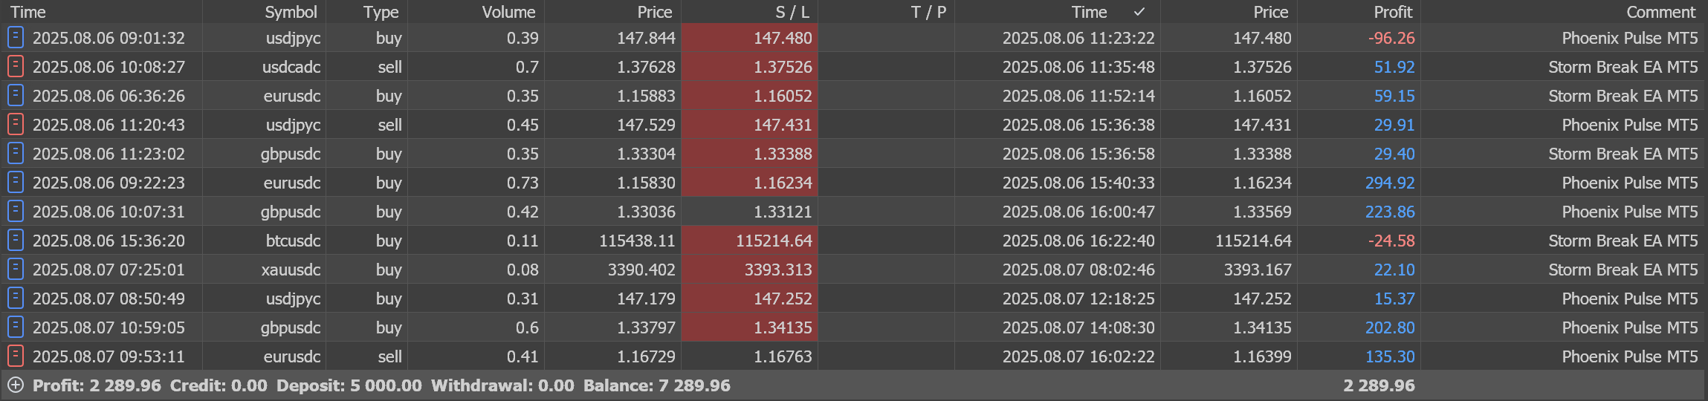Click the sell icon for the usdcadc trade
The image size is (1708, 401).
[x=16, y=67]
